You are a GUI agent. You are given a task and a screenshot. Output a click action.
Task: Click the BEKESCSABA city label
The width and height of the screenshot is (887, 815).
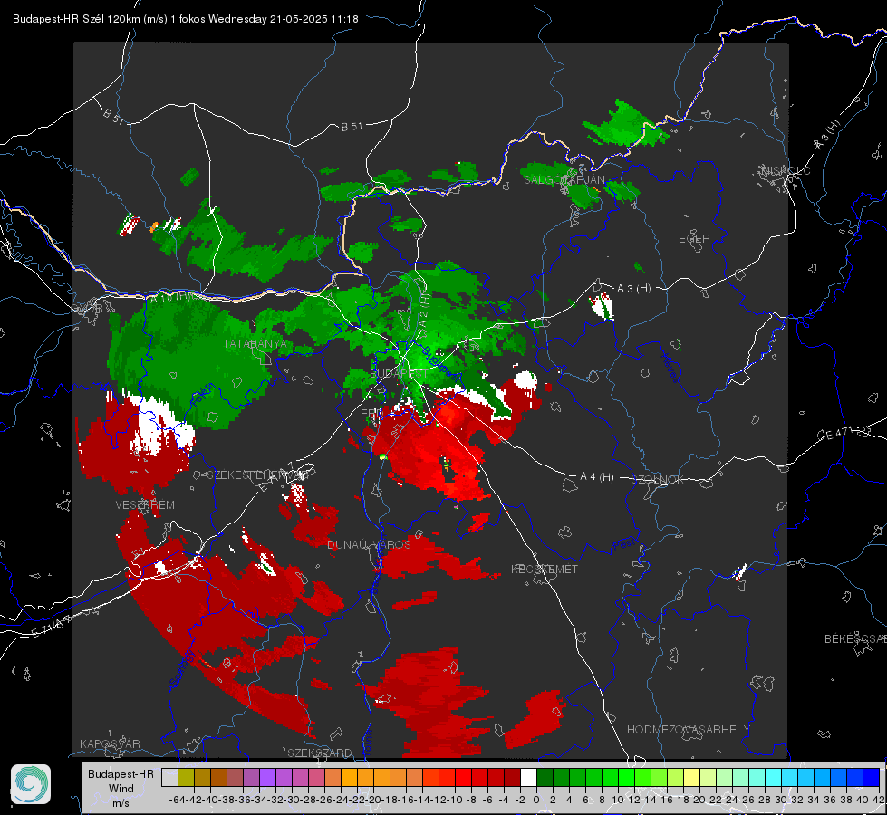coord(855,638)
